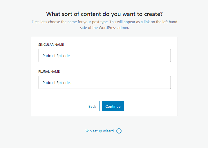This screenshot has height=148, width=208.
Task: Click the info icon beside Skip setup wizard
Action: [x=119, y=131]
